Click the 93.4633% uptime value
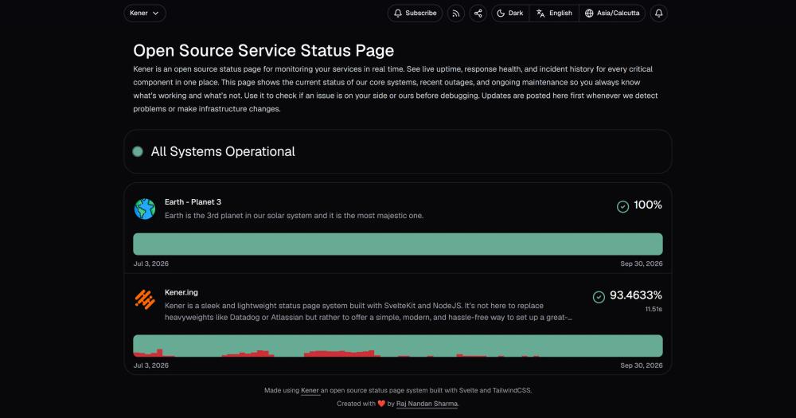The height and width of the screenshot is (418, 796). [635, 295]
